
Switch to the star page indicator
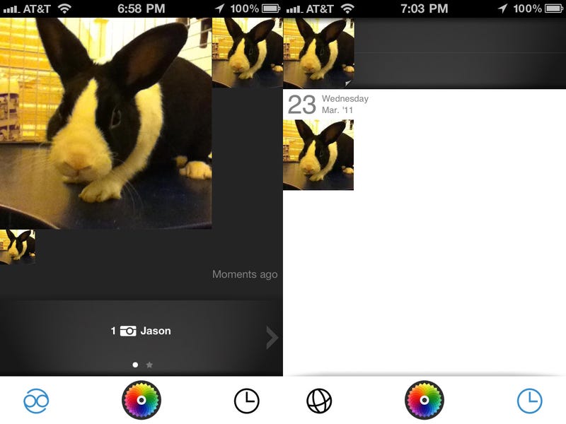click(x=149, y=365)
